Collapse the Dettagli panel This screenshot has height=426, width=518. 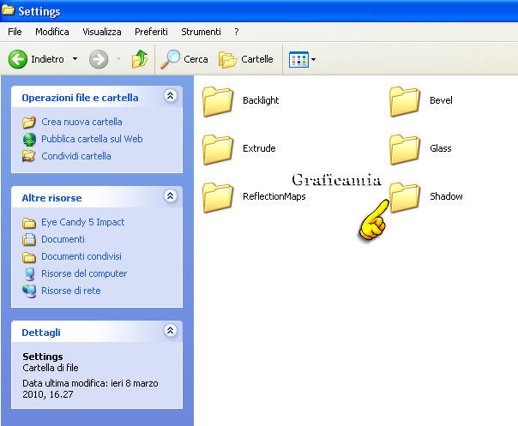[171, 330]
